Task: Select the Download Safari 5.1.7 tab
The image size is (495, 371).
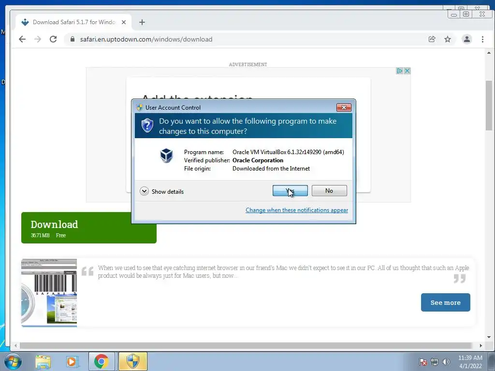Action: click(74, 22)
